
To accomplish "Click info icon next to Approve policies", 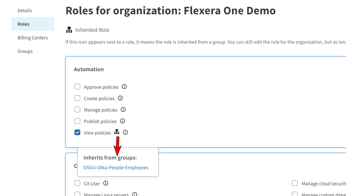I will point(124,87).
